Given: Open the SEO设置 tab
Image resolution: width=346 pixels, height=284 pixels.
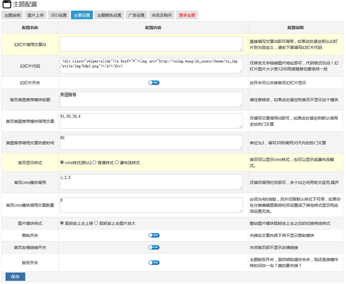Looking at the screenshot, I should [59, 15].
